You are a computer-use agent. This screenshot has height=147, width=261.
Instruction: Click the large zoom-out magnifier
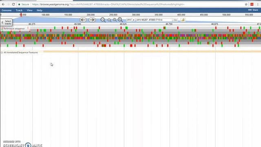pyautogui.click(x=103, y=20)
